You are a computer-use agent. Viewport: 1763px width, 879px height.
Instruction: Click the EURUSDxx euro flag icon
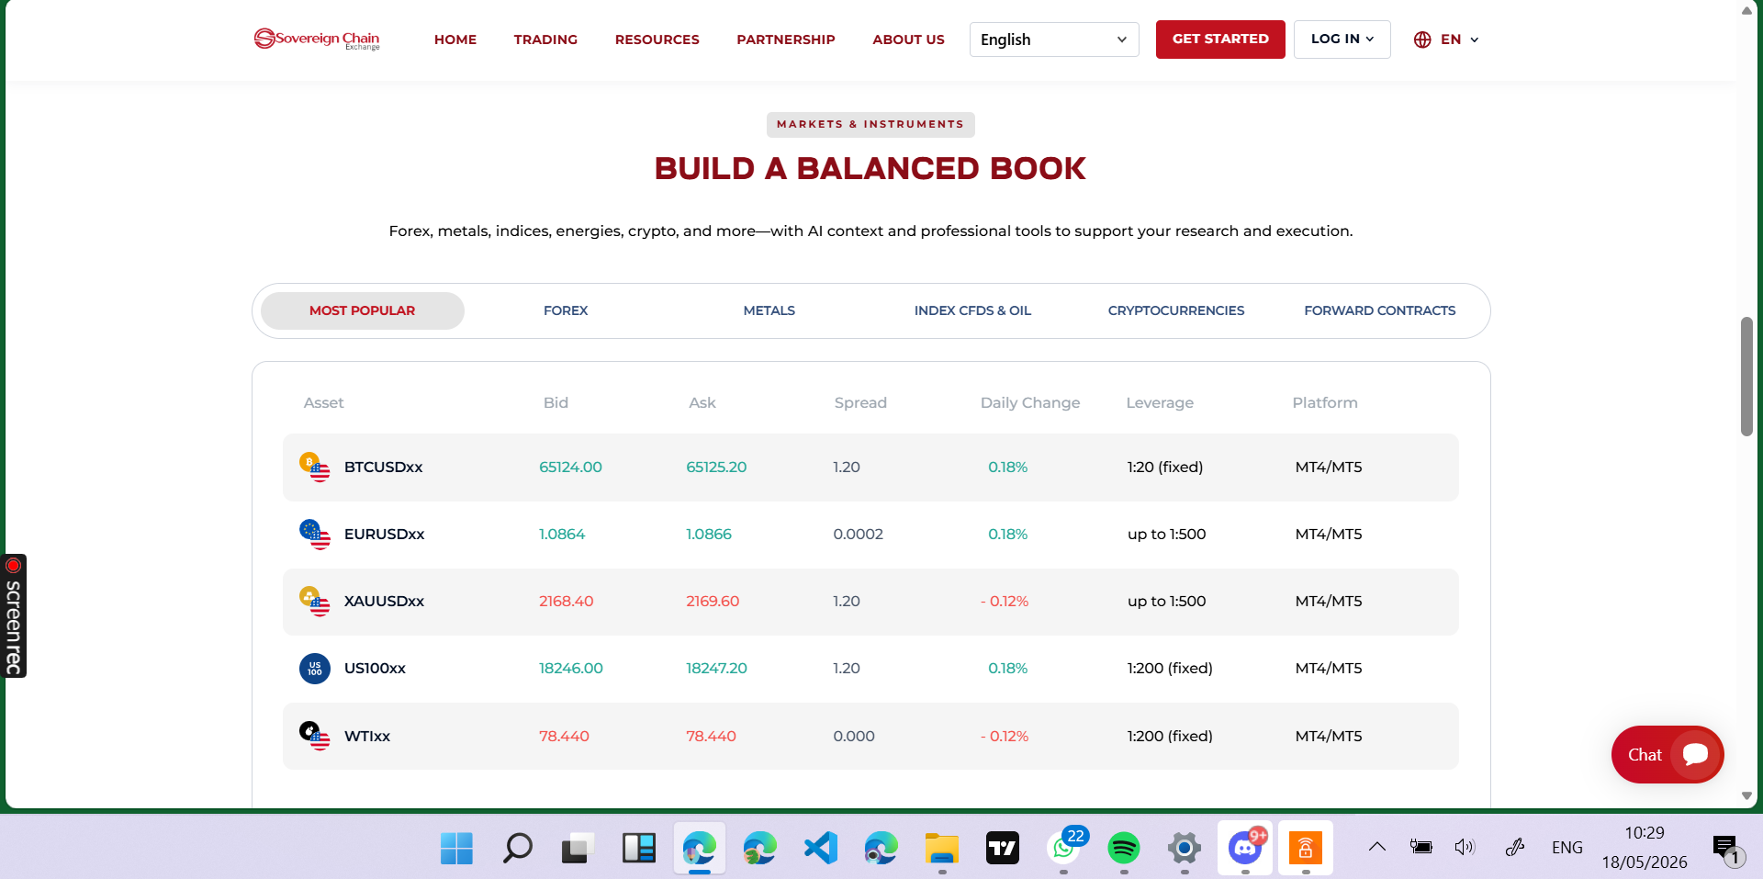tap(314, 534)
